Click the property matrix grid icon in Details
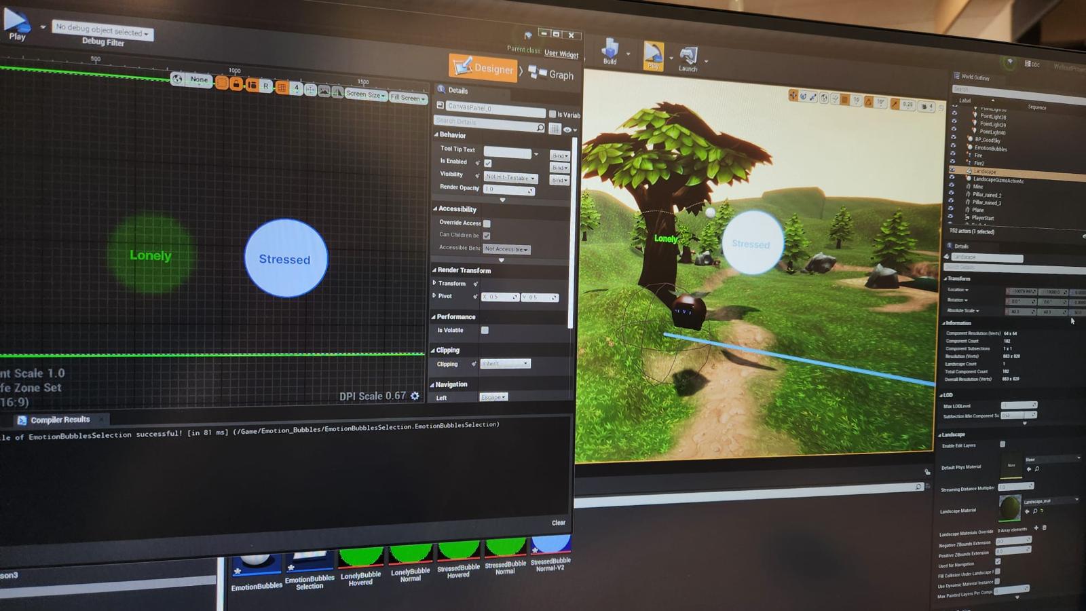 coord(555,129)
